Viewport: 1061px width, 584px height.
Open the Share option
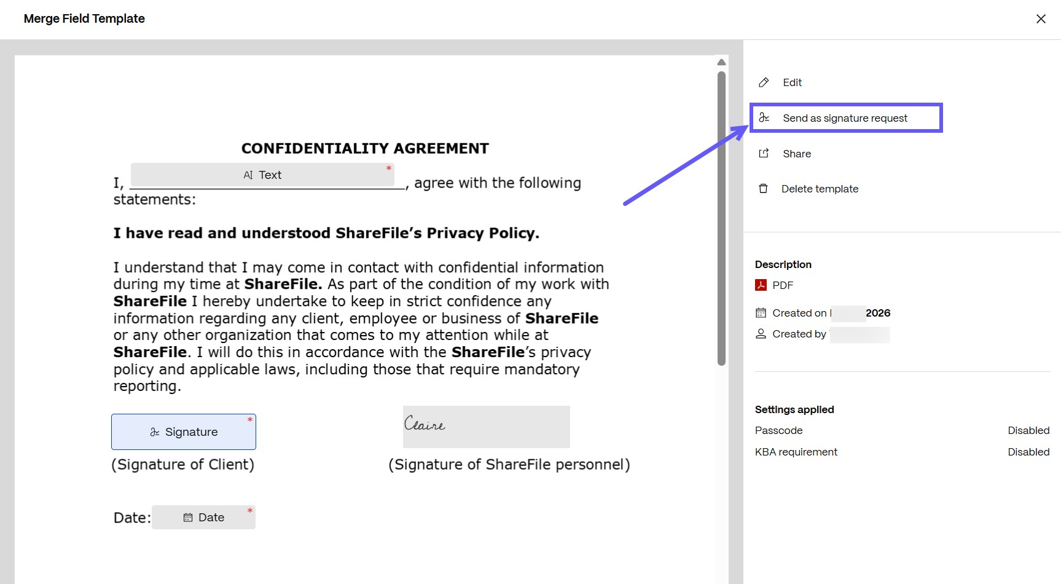797,154
